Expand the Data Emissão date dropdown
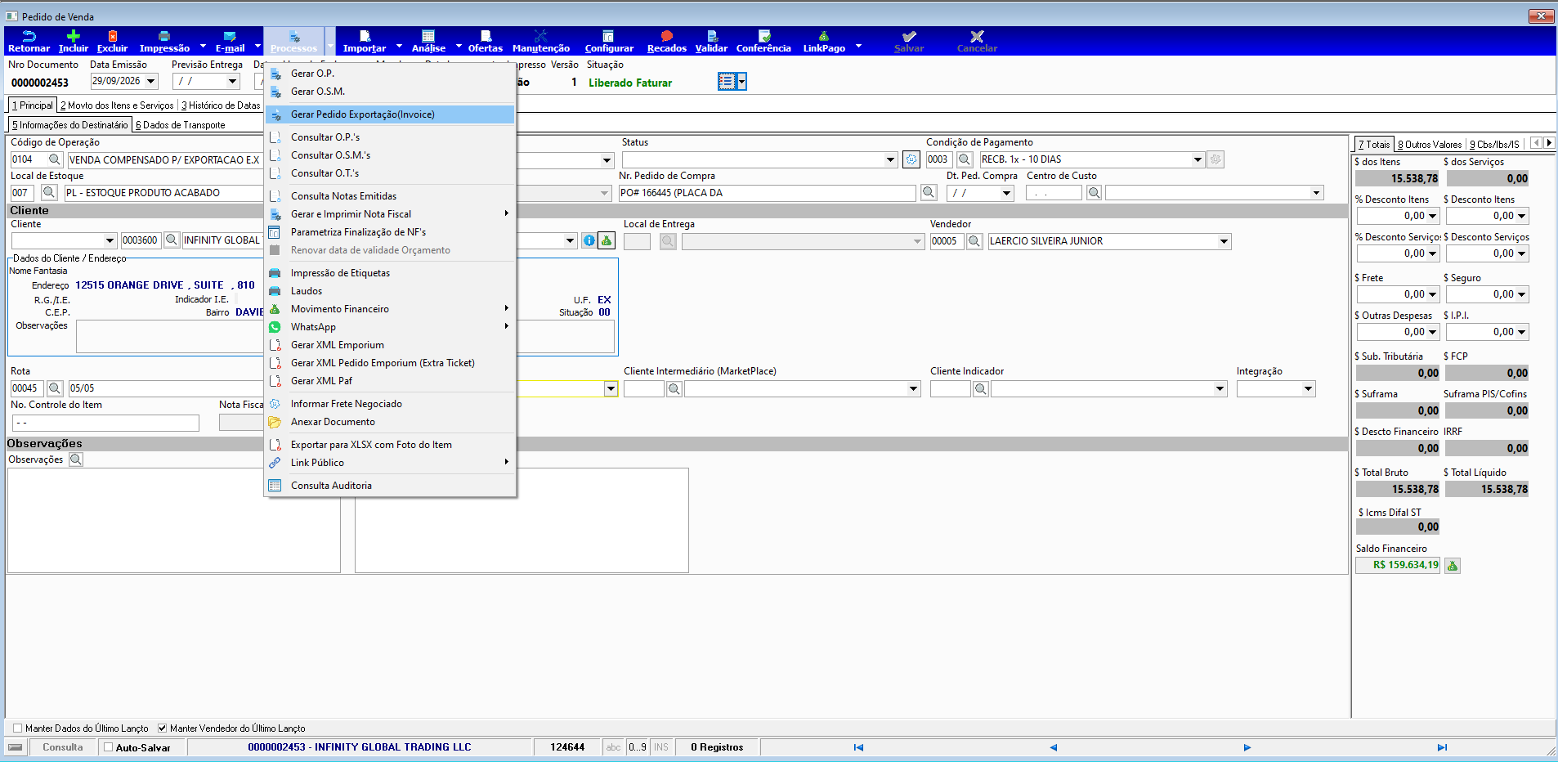The height and width of the screenshot is (762, 1558). coord(150,81)
